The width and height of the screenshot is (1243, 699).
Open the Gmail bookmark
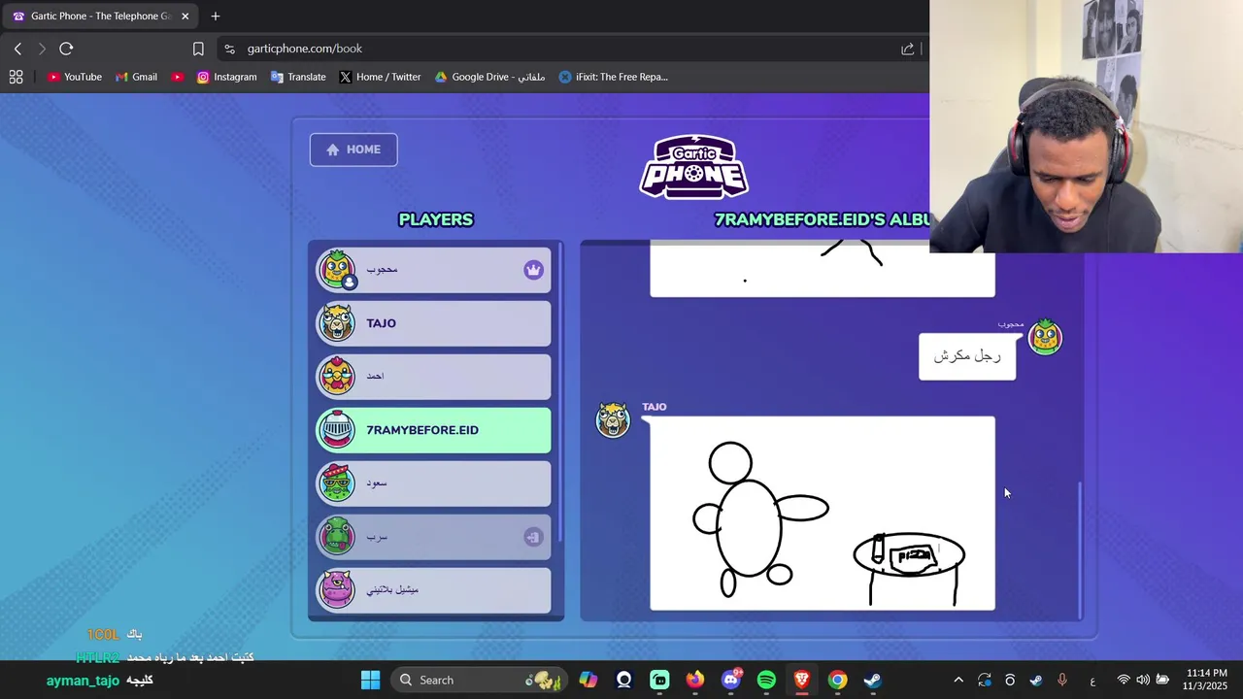(x=136, y=77)
